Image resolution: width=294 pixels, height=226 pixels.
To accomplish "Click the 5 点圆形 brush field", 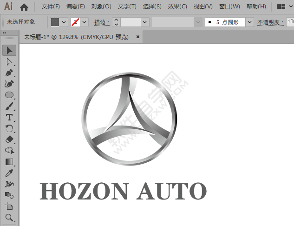I will coord(225,22).
